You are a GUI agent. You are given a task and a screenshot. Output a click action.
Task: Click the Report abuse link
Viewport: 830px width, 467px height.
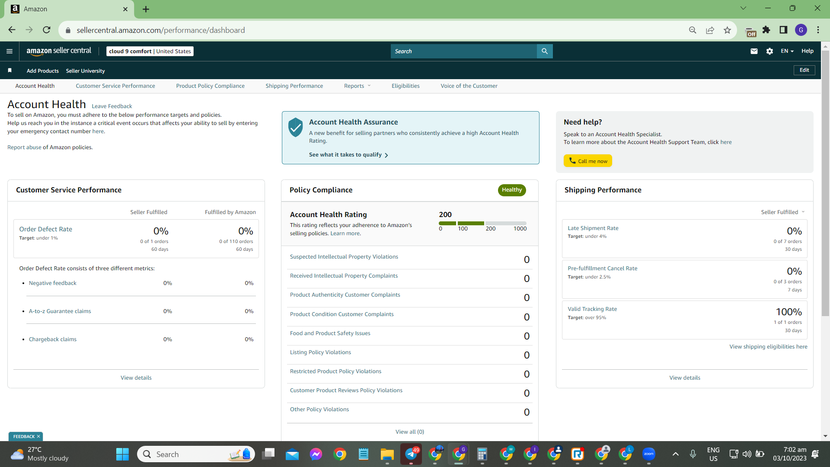click(24, 147)
